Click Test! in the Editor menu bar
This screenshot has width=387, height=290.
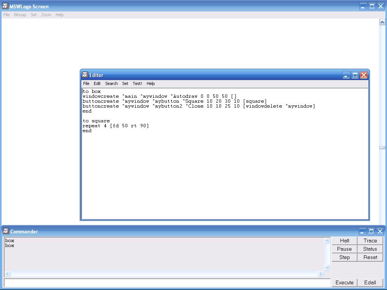[x=137, y=83]
